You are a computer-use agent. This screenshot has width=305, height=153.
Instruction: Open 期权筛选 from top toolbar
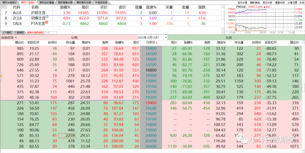coord(255,2)
